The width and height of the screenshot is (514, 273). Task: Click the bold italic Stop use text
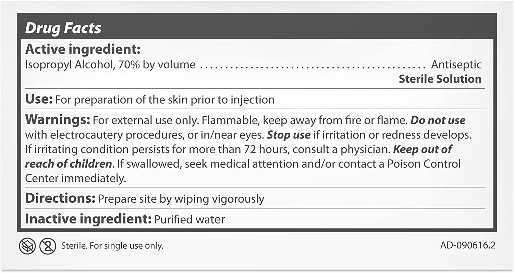[x=289, y=135]
